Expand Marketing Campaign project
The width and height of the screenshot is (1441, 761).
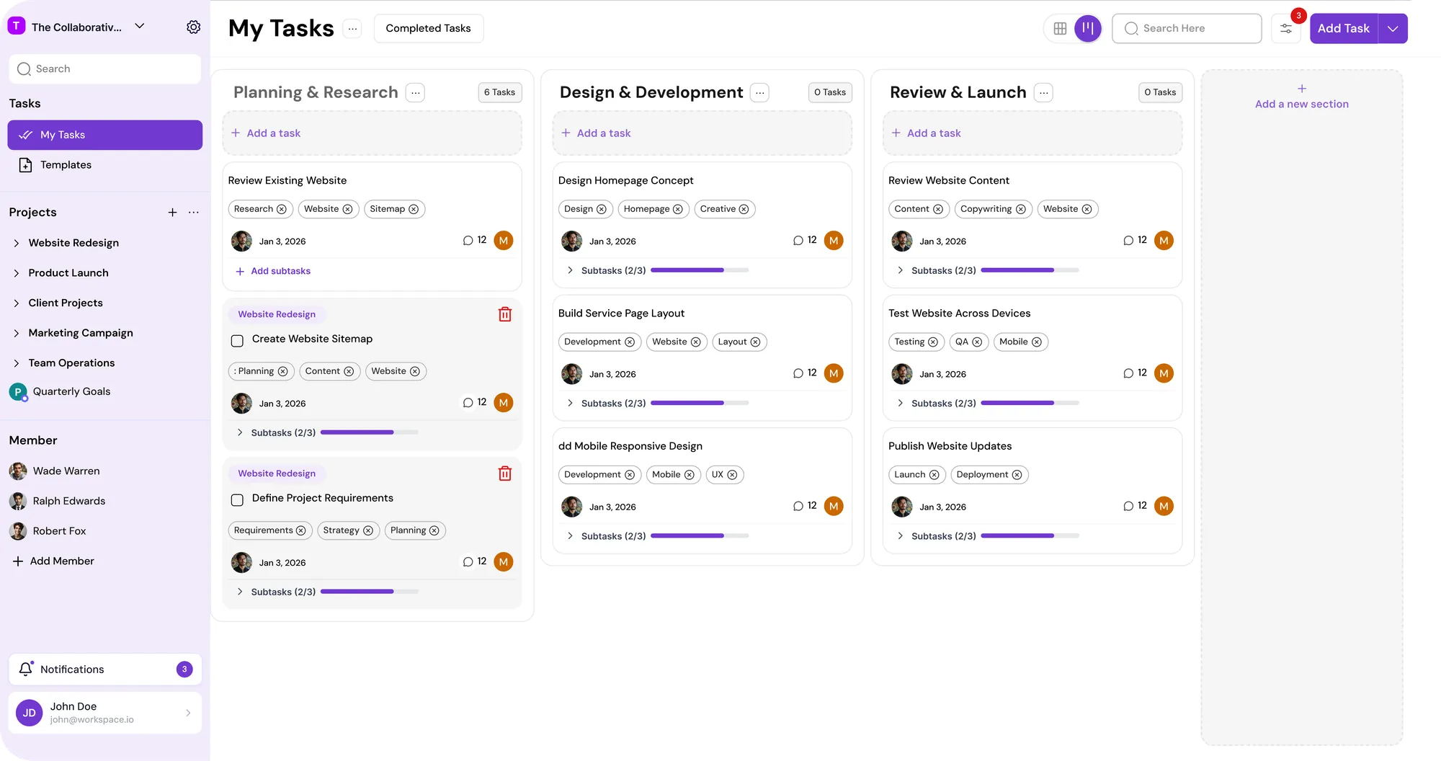coord(16,333)
